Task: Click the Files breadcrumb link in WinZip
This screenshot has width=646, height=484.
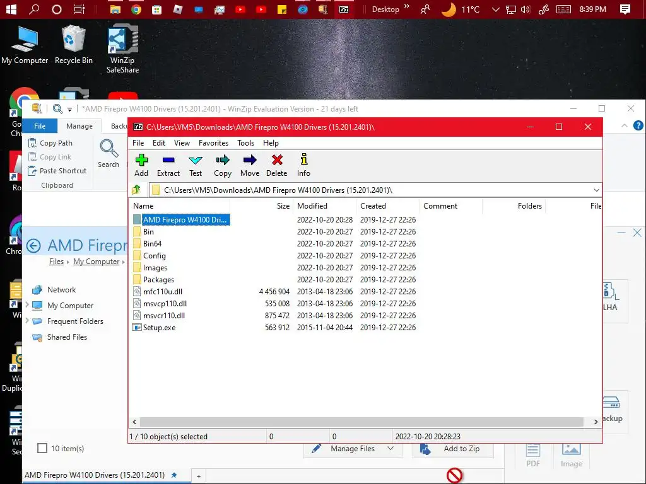Action: pyautogui.click(x=56, y=262)
